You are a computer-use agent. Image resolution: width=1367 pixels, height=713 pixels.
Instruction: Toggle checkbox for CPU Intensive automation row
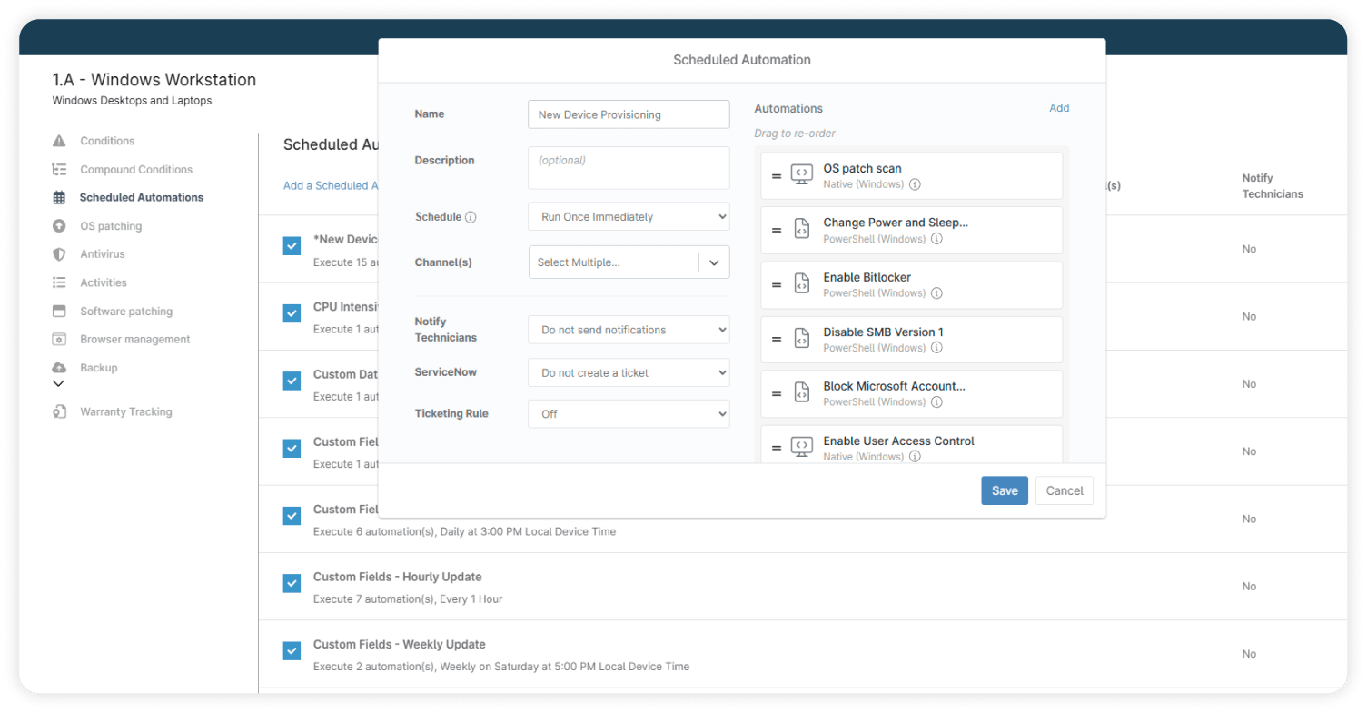tap(292, 313)
